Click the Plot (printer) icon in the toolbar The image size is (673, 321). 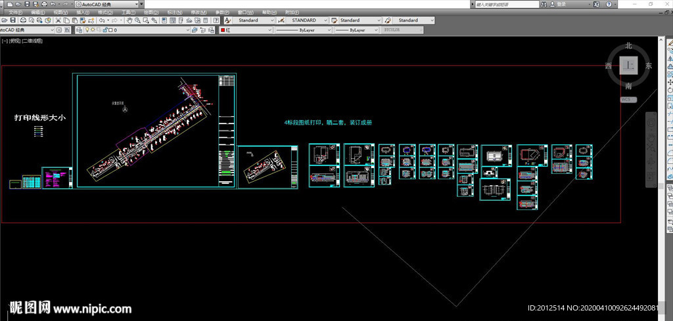point(22,20)
